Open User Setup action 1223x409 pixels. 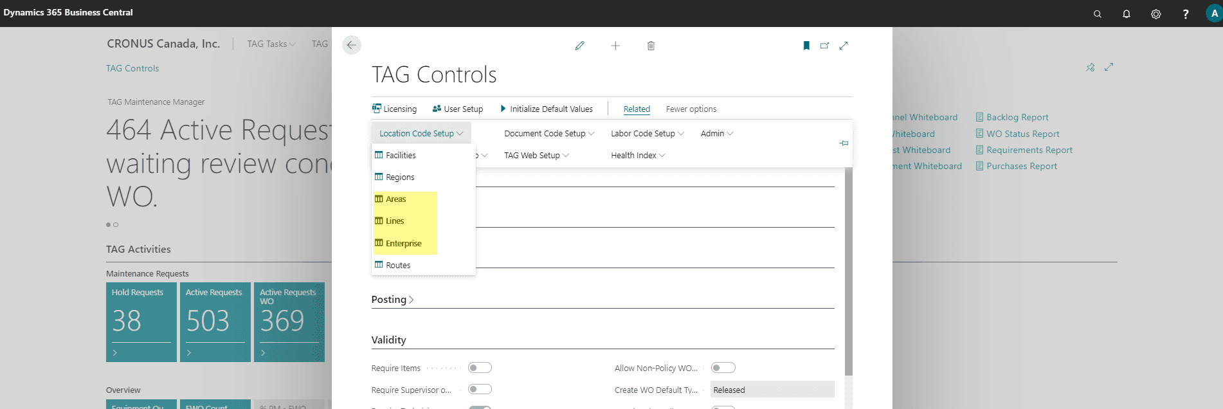coord(458,109)
